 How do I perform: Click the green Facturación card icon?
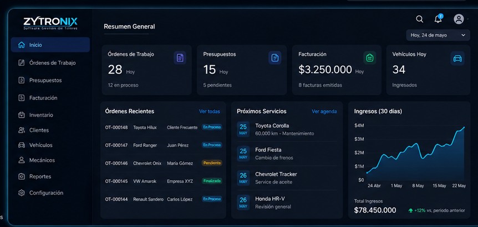click(x=370, y=57)
